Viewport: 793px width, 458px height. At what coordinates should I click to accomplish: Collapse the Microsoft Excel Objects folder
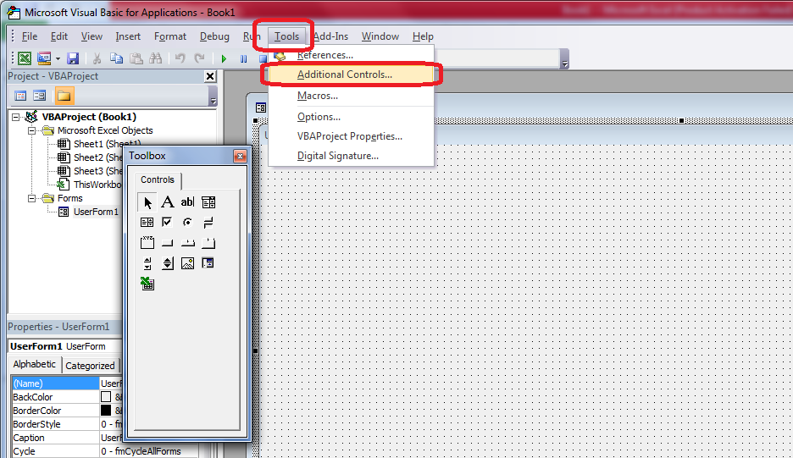[32, 130]
